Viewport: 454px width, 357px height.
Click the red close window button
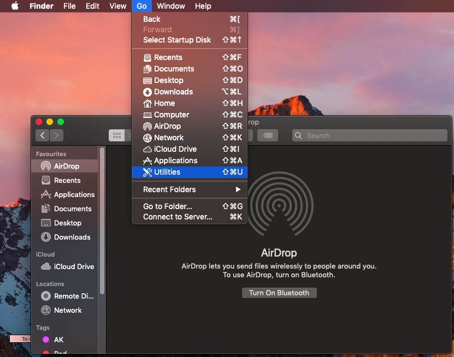39,122
